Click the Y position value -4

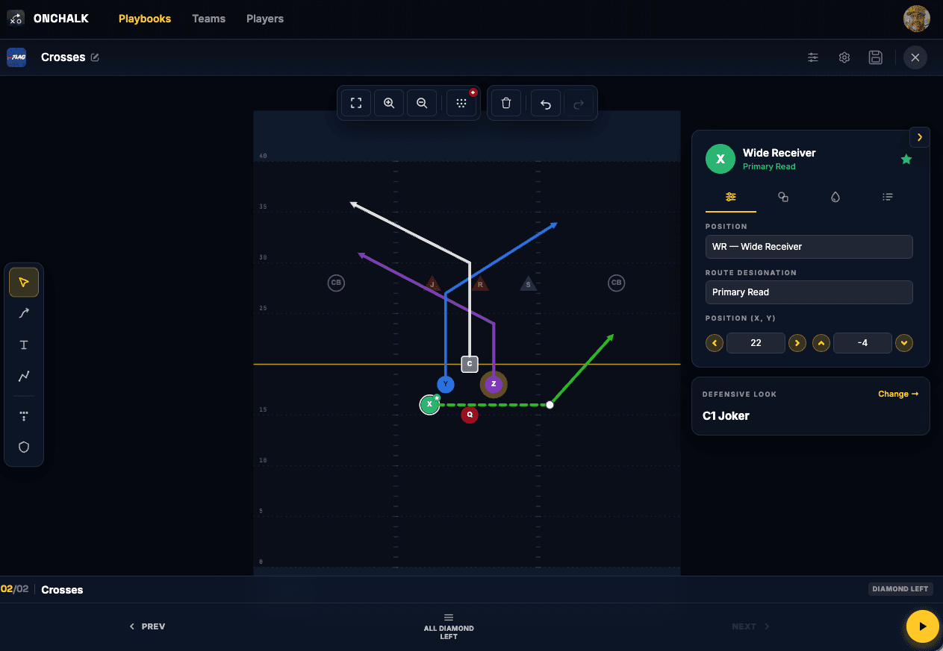862,343
